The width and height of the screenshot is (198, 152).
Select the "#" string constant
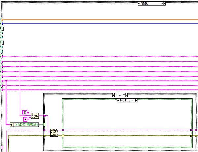(x=25, y=119)
